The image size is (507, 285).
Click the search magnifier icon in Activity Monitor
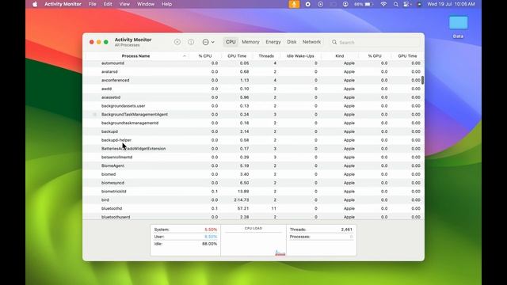coord(334,42)
